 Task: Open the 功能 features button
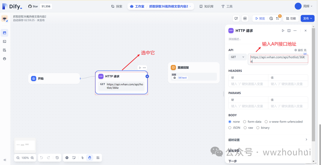(291, 18)
